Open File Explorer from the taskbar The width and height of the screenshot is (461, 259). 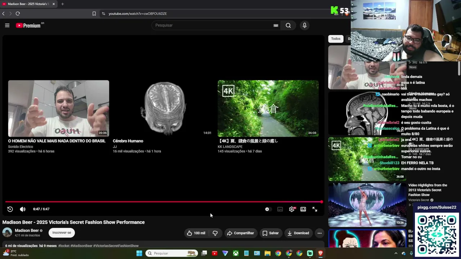[x=268, y=253]
